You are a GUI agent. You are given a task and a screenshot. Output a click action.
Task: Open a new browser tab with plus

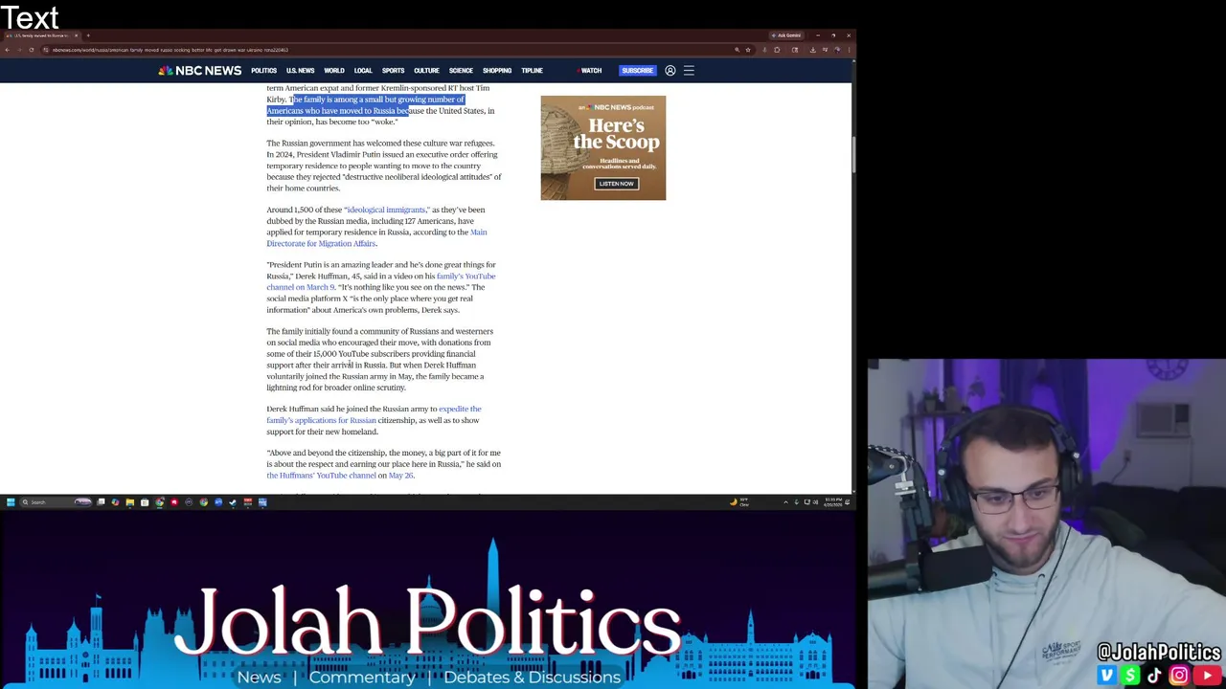pos(88,35)
